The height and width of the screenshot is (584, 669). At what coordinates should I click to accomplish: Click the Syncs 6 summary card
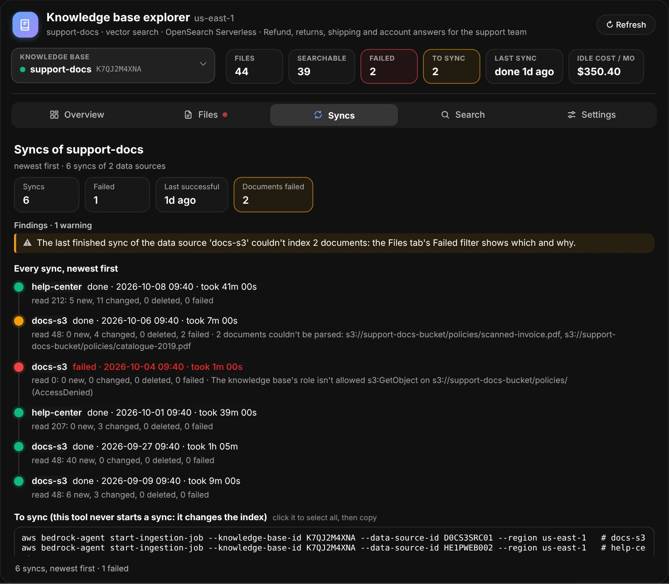(x=47, y=195)
